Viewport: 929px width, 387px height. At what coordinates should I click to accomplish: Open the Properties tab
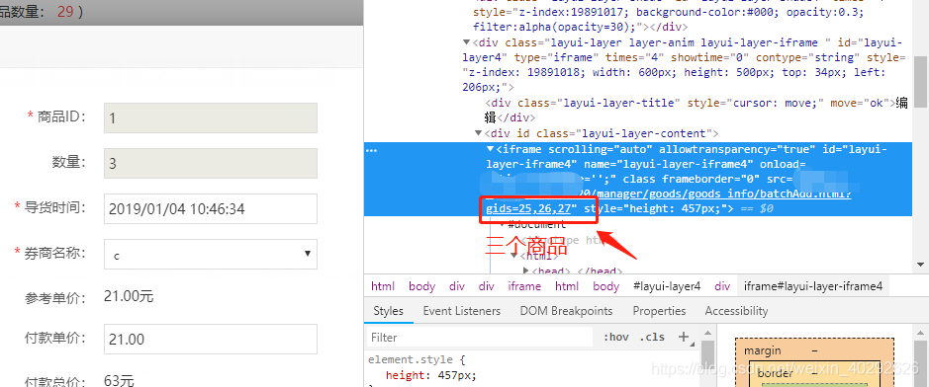pyautogui.click(x=659, y=311)
